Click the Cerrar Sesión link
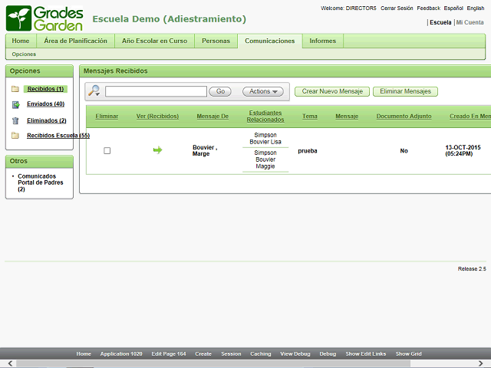 click(x=397, y=8)
